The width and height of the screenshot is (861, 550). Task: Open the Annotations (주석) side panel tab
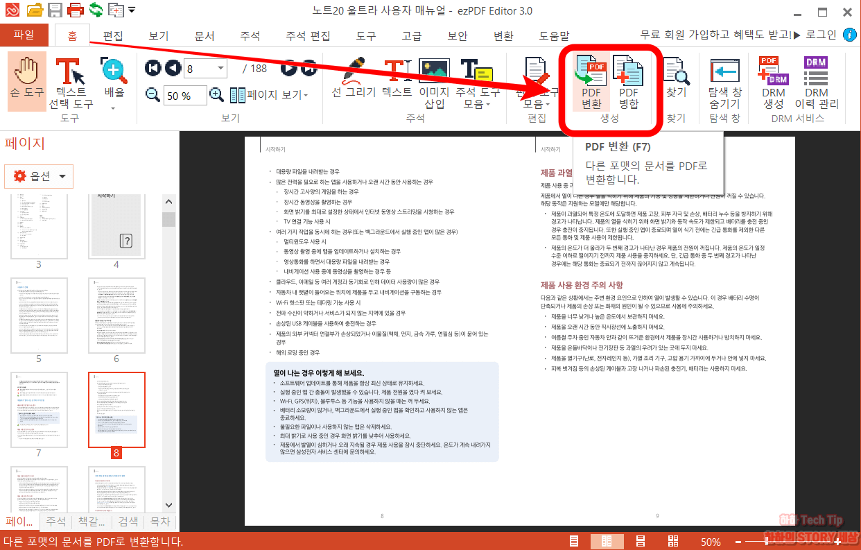[55, 522]
